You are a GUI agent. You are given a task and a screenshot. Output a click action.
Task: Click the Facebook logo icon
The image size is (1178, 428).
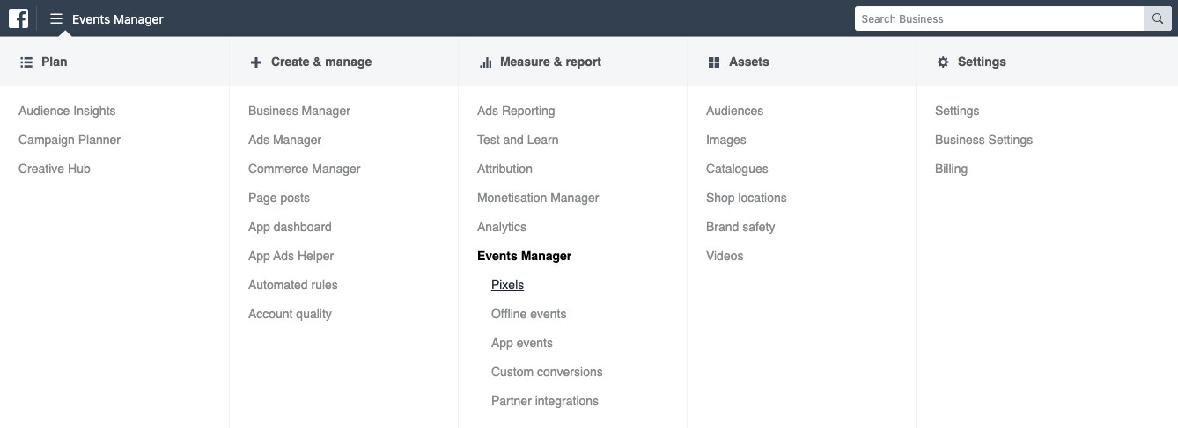[18, 18]
